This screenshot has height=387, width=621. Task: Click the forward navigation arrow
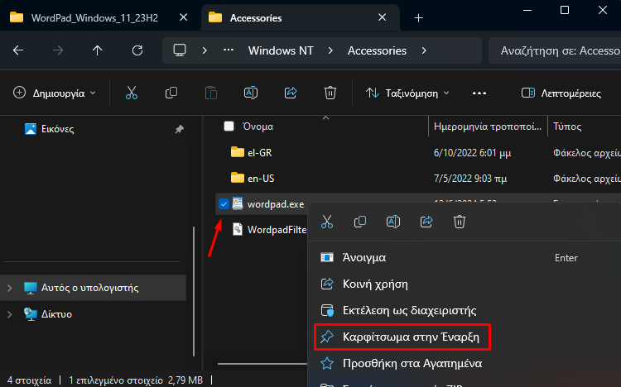click(58, 50)
